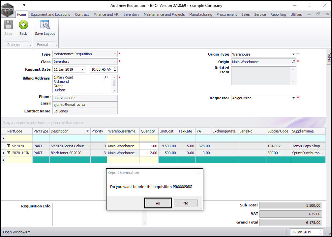Screen dimensions: 332x237
Task: Click No in Report Generation dialog
Action: (186, 203)
